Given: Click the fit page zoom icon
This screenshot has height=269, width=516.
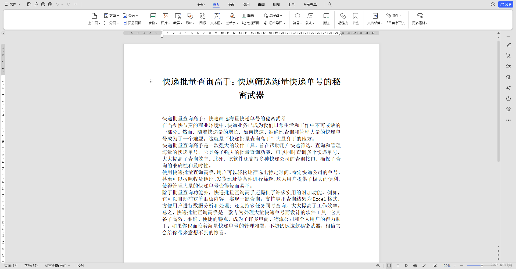Looking at the screenshot, I should (435, 266).
